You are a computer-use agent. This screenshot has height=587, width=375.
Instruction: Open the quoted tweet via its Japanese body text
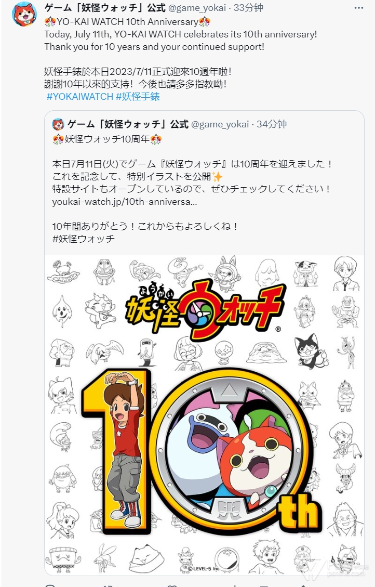click(192, 176)
